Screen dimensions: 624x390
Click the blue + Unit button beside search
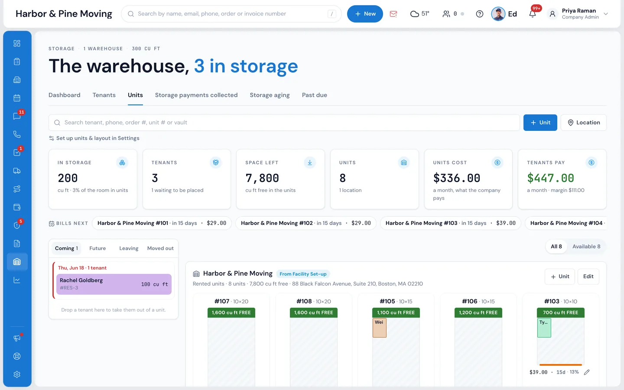point(540,123)
